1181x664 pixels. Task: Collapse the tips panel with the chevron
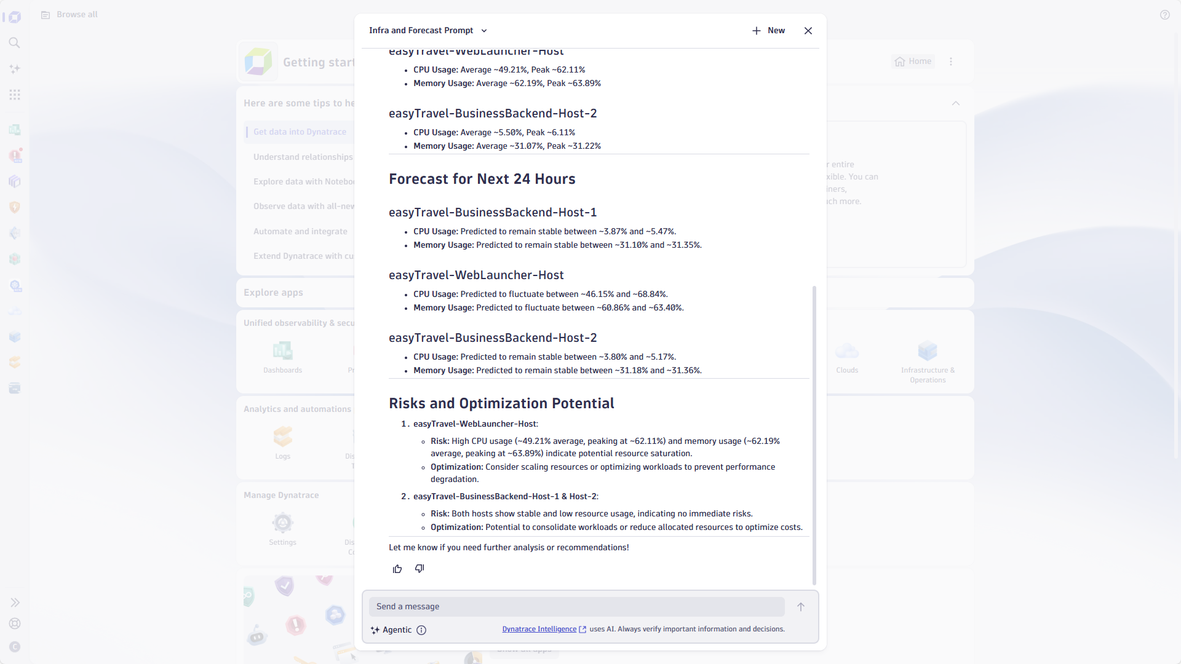click(x=956, y=103)
